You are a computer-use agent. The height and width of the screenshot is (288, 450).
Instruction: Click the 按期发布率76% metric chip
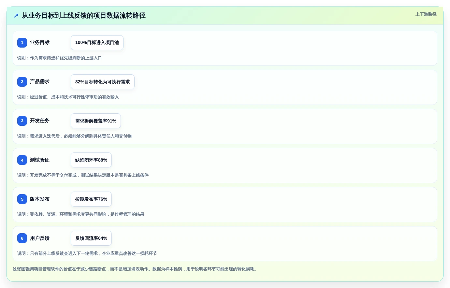coord(91,199)
